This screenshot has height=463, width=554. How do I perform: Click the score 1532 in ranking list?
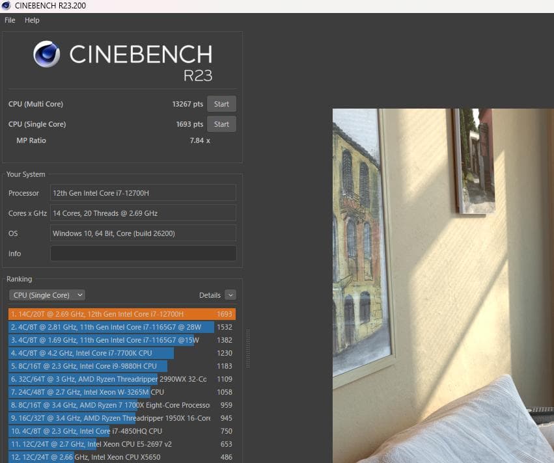pos(225,327)
